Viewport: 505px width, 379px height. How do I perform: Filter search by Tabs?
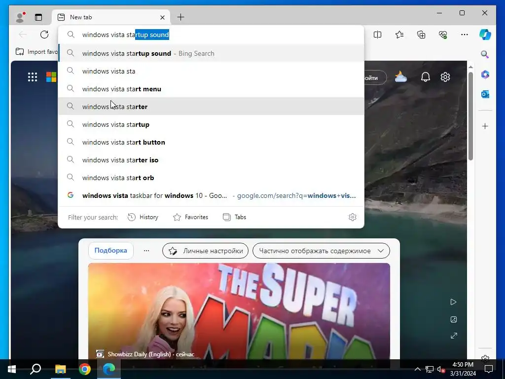(x=234, y=217)
